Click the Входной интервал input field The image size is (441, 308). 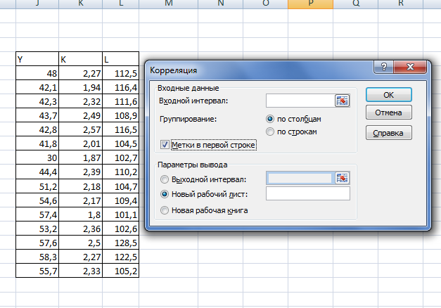(x=300, y=101)
